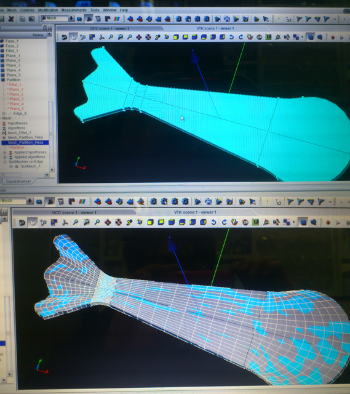Click the red X delete icon in top toolbar
The height and width of the screenshot is (394, 350).
pyautogui.click(x=11, y=19)
